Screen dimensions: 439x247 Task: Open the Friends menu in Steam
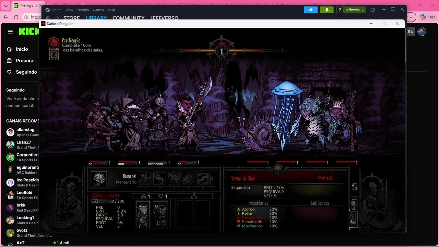point(83,10)
